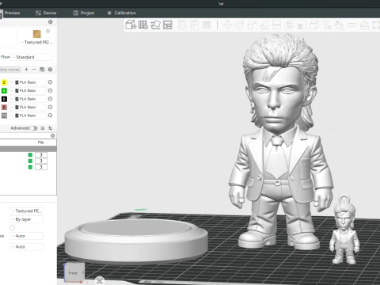The image size is (380, 285).
Task: Open gray filament 10 PLA Basic dropdown
Action: coord(28,116)
